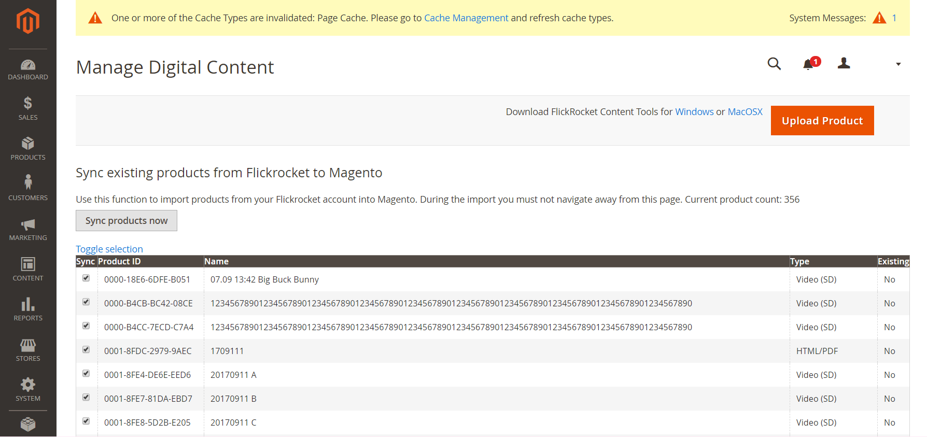Open the Reports sidebar menu

point(28,309)
